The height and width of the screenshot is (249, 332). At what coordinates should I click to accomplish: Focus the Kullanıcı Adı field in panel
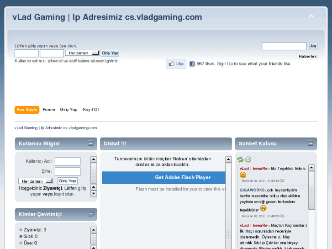pos(68,161)
